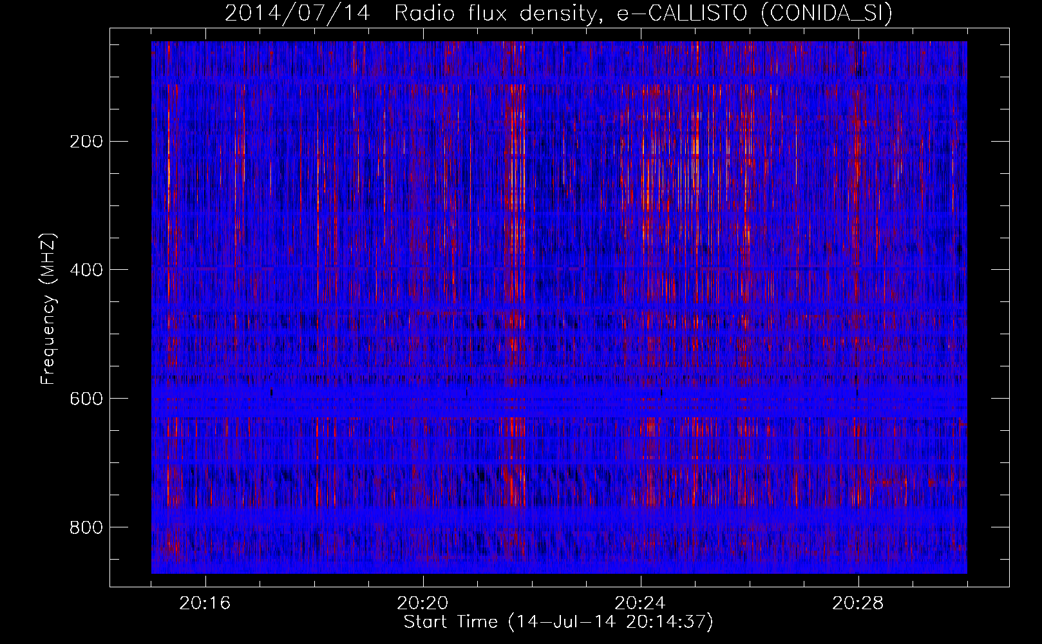The width and height of the screenshot is (1042, 644).
Task: Click the 800 frequency tick label
Action: point(86,528)
